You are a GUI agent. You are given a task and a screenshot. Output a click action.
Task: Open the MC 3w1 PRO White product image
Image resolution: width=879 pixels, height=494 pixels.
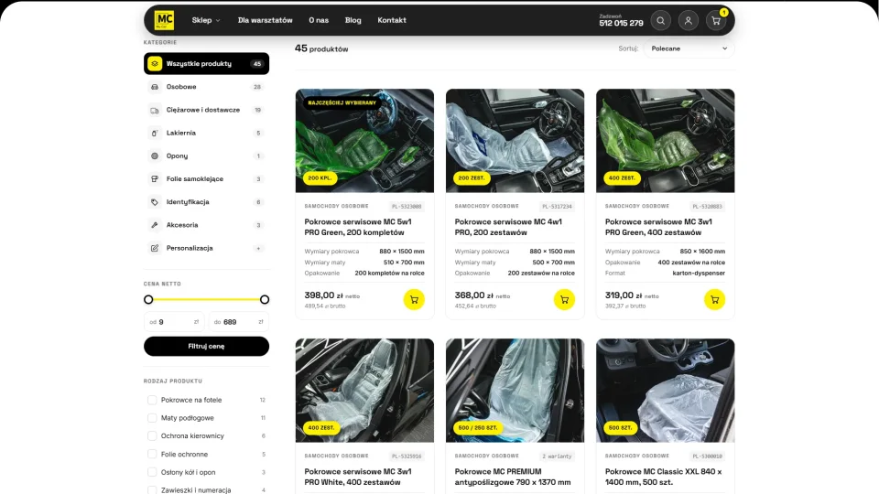[x=364, y=391]
